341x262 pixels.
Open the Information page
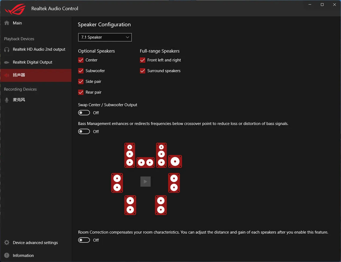click(23, 256)
